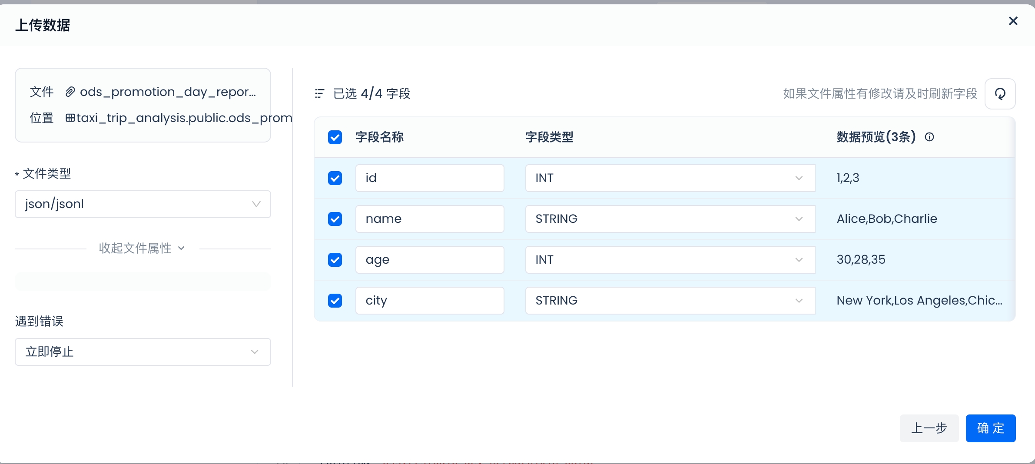Click the refresh fields icon button
The image size is (1035, 464).
coord(1000,94)
